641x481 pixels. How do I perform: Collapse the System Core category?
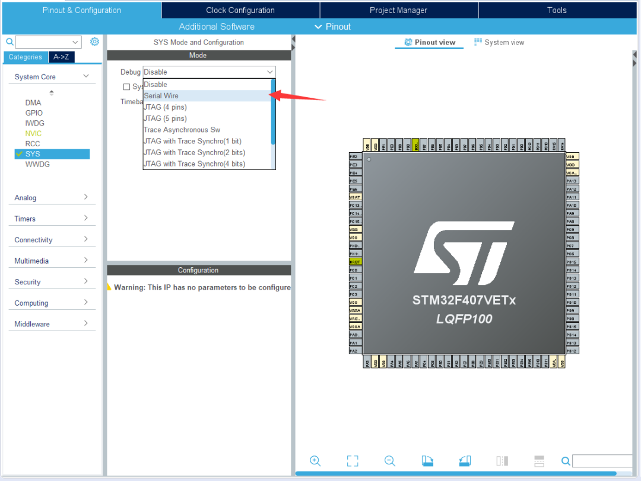pyautogui.click(x=52, y=76)
